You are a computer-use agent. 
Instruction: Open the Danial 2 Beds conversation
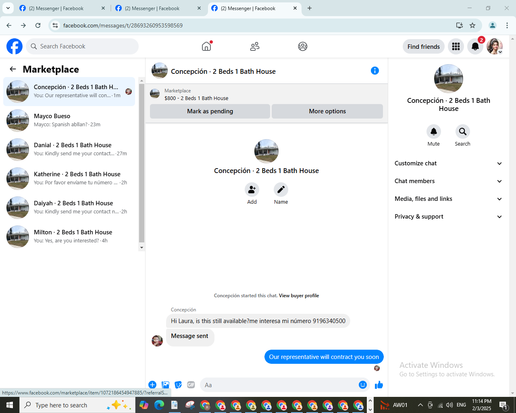(x=69, y=150)
